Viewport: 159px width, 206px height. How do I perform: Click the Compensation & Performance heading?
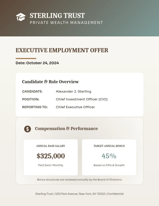[x=66, y=128]
